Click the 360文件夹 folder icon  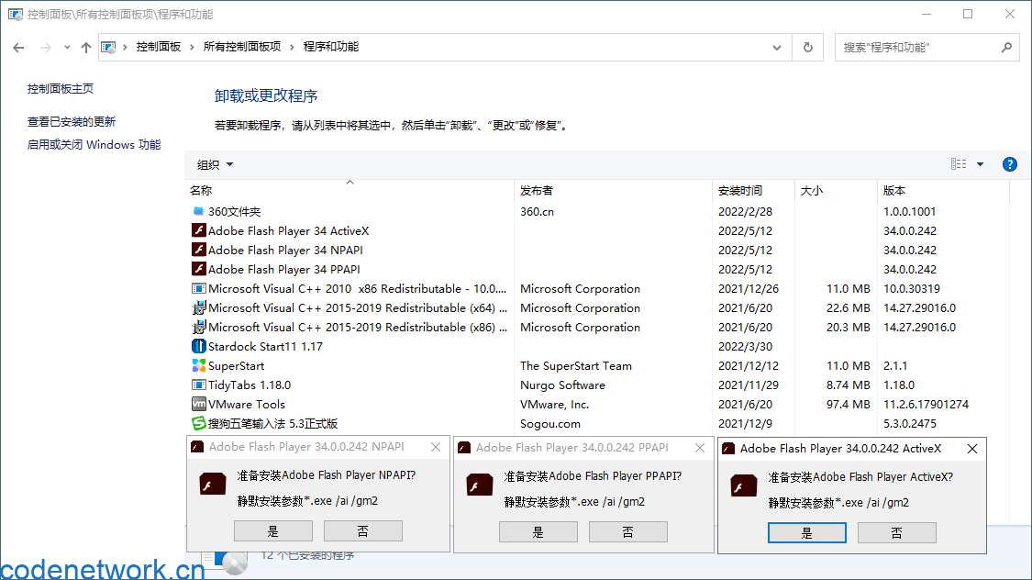point(199,211)
